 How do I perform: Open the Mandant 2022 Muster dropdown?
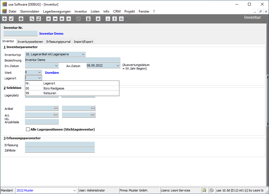point(75,190)
